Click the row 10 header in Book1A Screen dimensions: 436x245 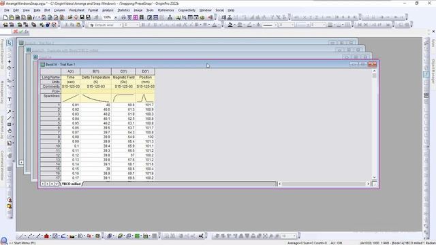[x=50, y=146]
